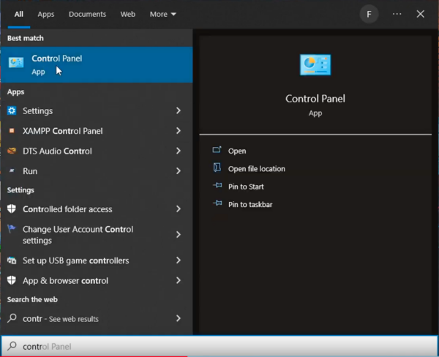The height and width of the screenshot is (357, 439).
Task: Click the User Account Control flag icon
Action: [x=12, y=230]
